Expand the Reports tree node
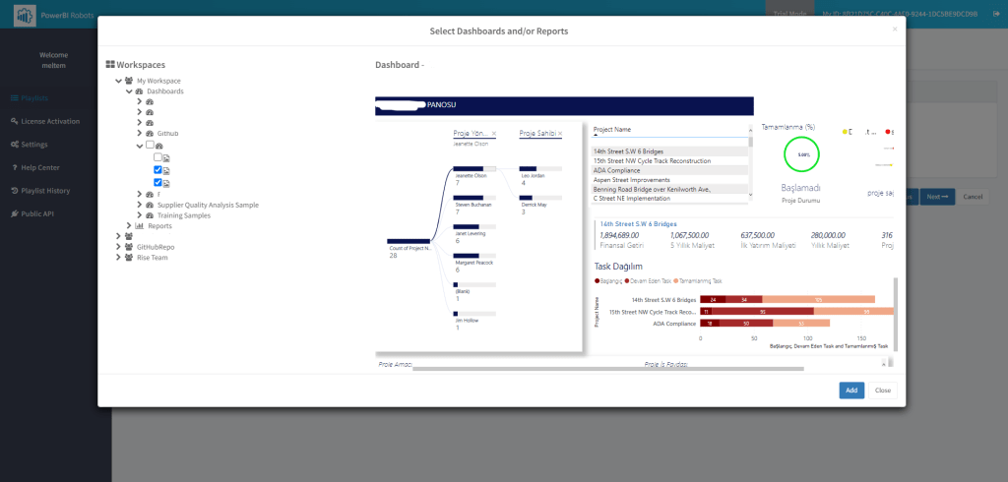1008x482 pixels. pyautogui.click(x=128, y=225)
